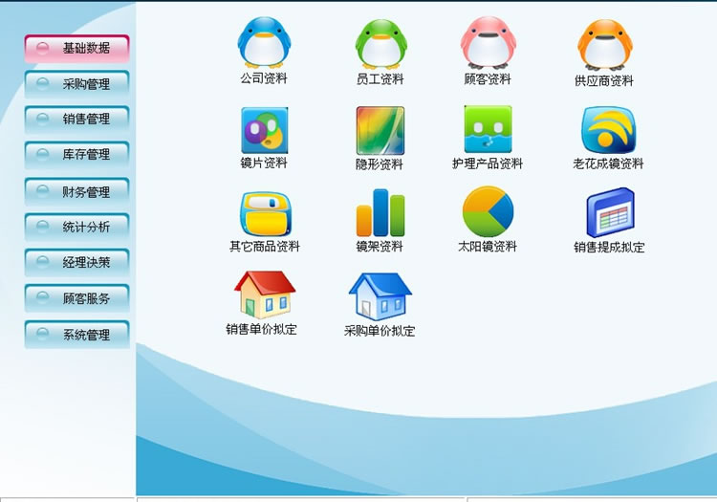Open the 老花成镜资料 icon

click(608, 130)
